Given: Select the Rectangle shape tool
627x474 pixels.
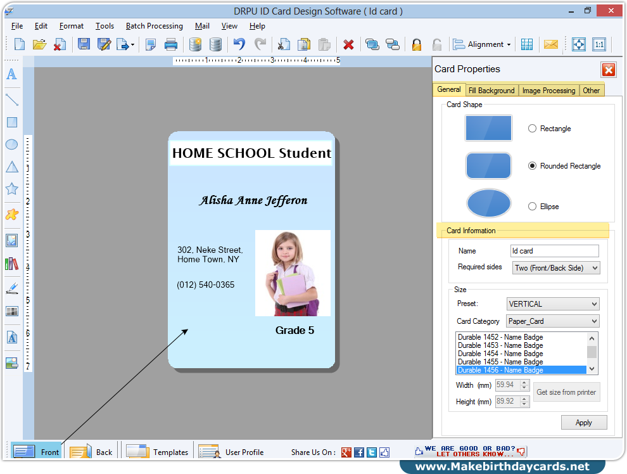Looking at the screenshot, I should [x=12, y=122].
